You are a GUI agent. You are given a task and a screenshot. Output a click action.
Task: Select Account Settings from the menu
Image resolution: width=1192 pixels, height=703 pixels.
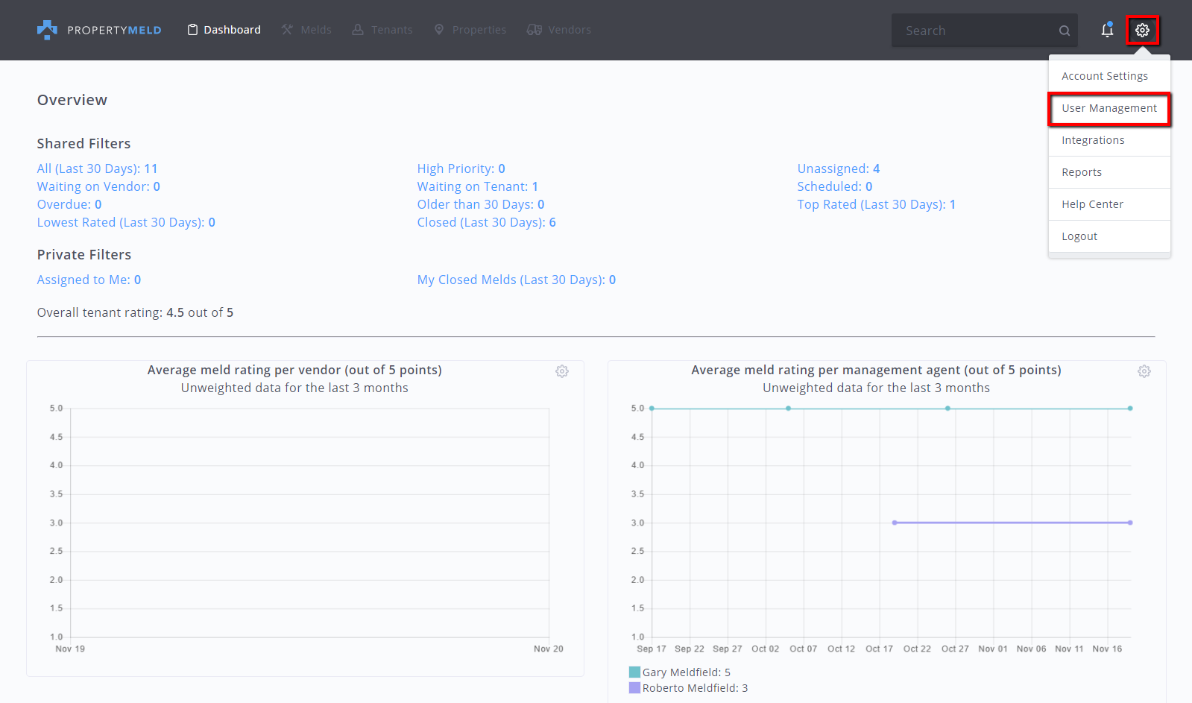tap(1109, 76)
